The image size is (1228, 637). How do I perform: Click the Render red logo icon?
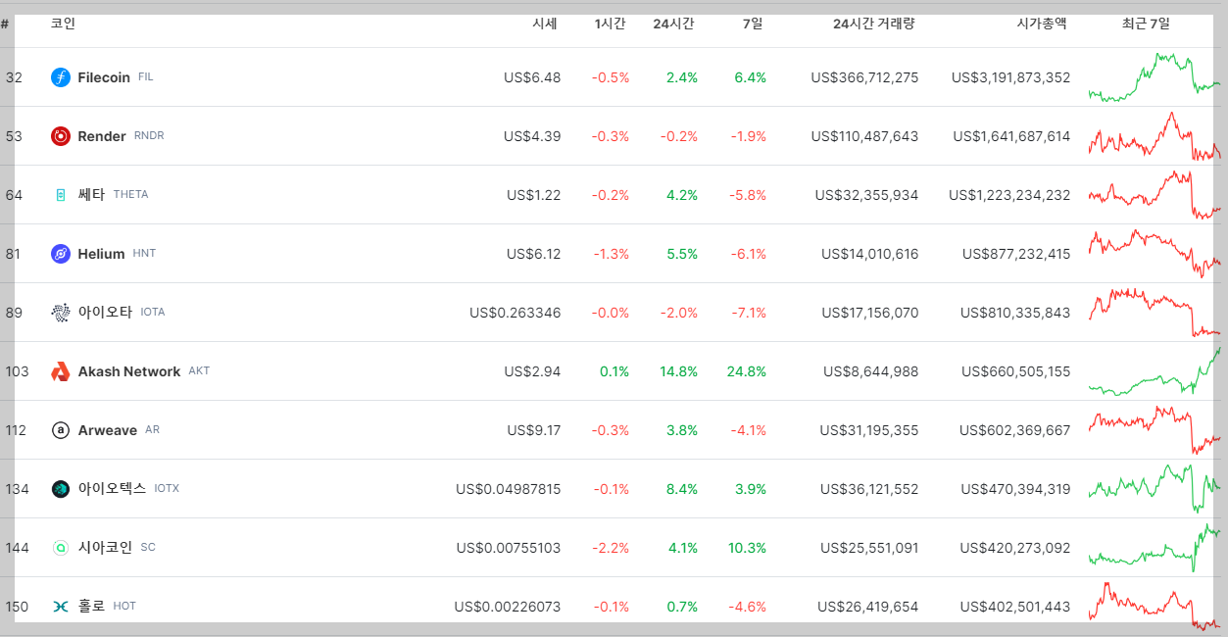pyautogui.click(x=61, y=136)
